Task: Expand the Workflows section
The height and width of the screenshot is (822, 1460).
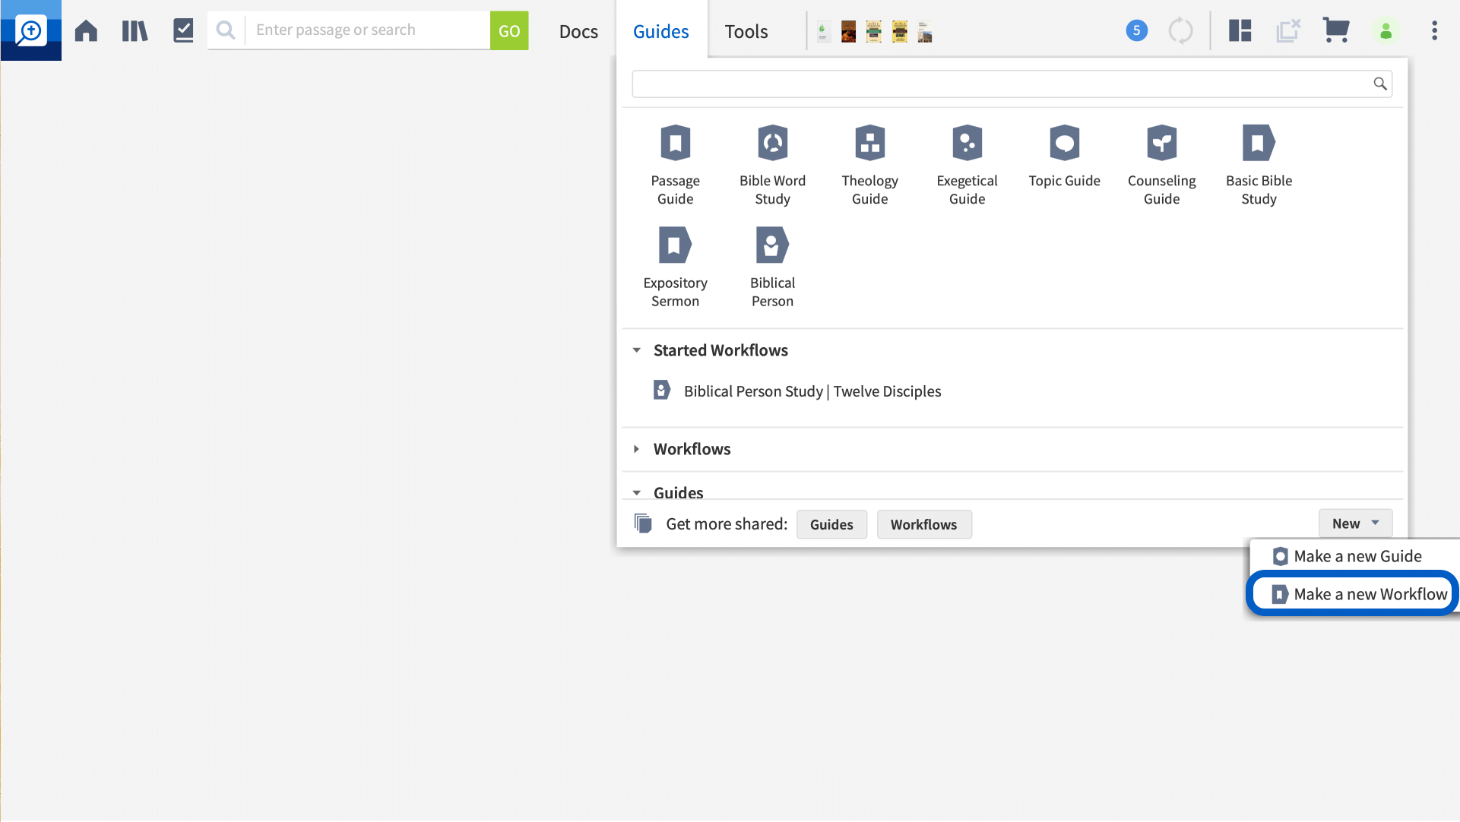Action: click(x=637, y=449)
